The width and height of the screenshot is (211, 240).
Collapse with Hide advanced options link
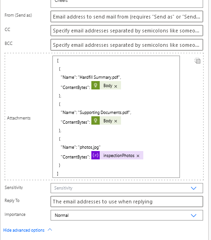pyautogui.click(x=24, y=230)
